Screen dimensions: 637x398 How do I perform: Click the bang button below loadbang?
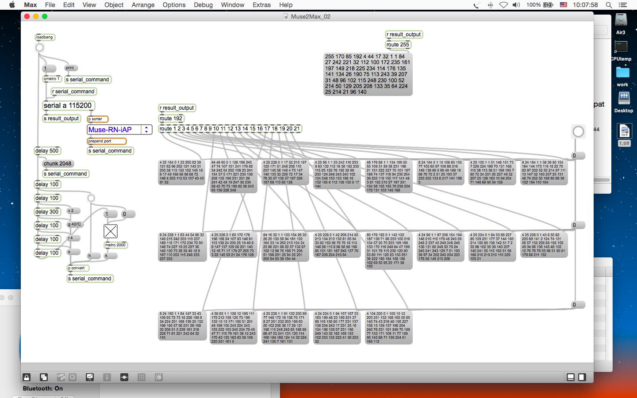(x=39, y=47)
